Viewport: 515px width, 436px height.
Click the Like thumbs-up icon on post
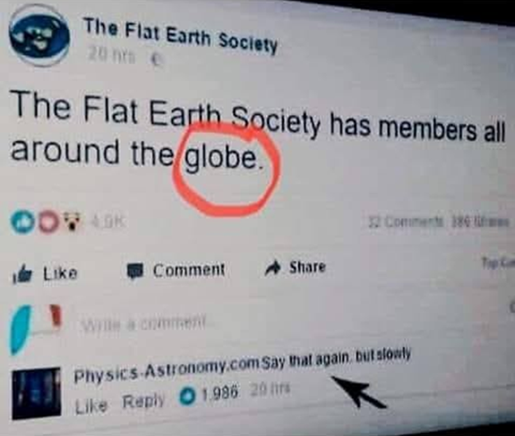click(x=22, y=275)
